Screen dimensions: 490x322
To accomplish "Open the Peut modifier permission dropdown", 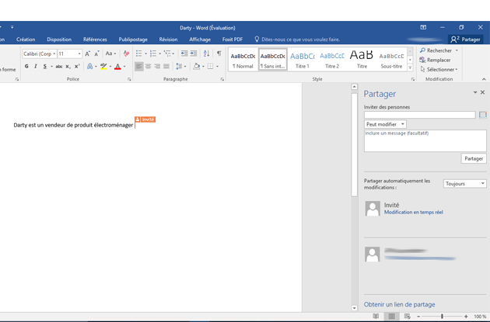I will (x=385, y=124).
